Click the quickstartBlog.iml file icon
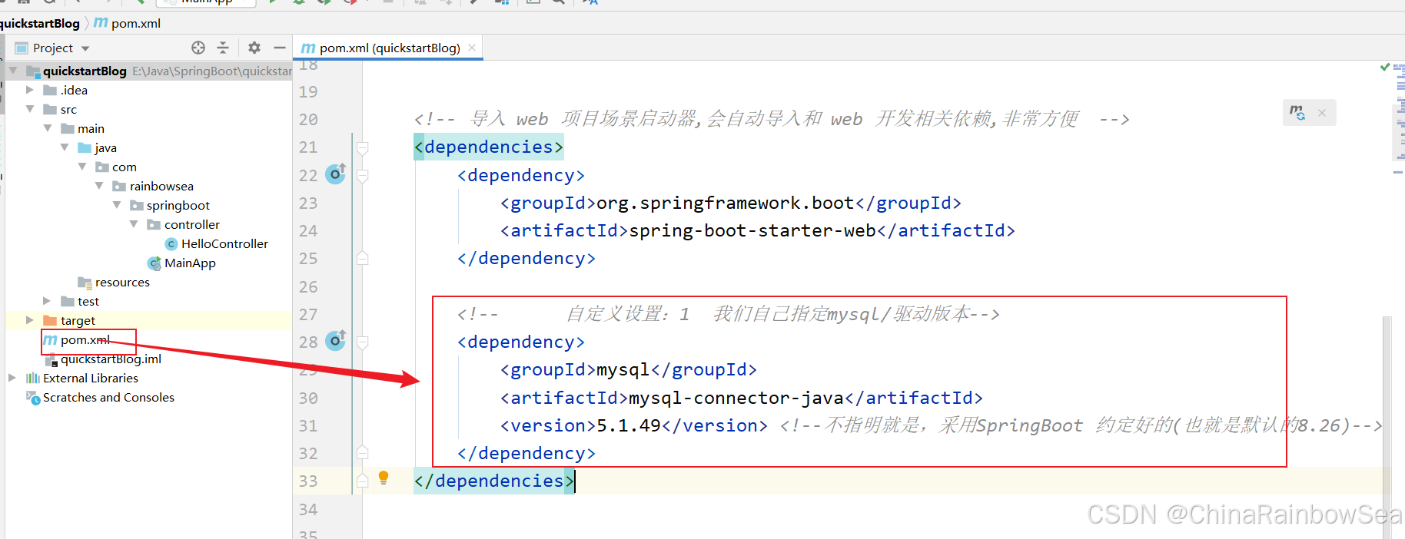 point(51,359)
